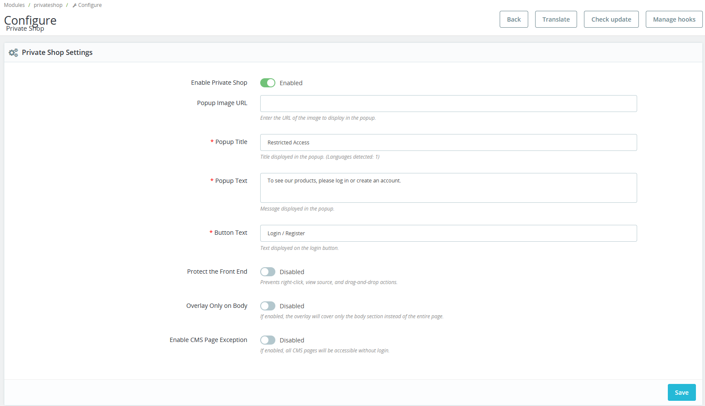This screenshot has height=406, width=705.
Task: Save the Private Shop settings
Action: (x=682, y=392)
